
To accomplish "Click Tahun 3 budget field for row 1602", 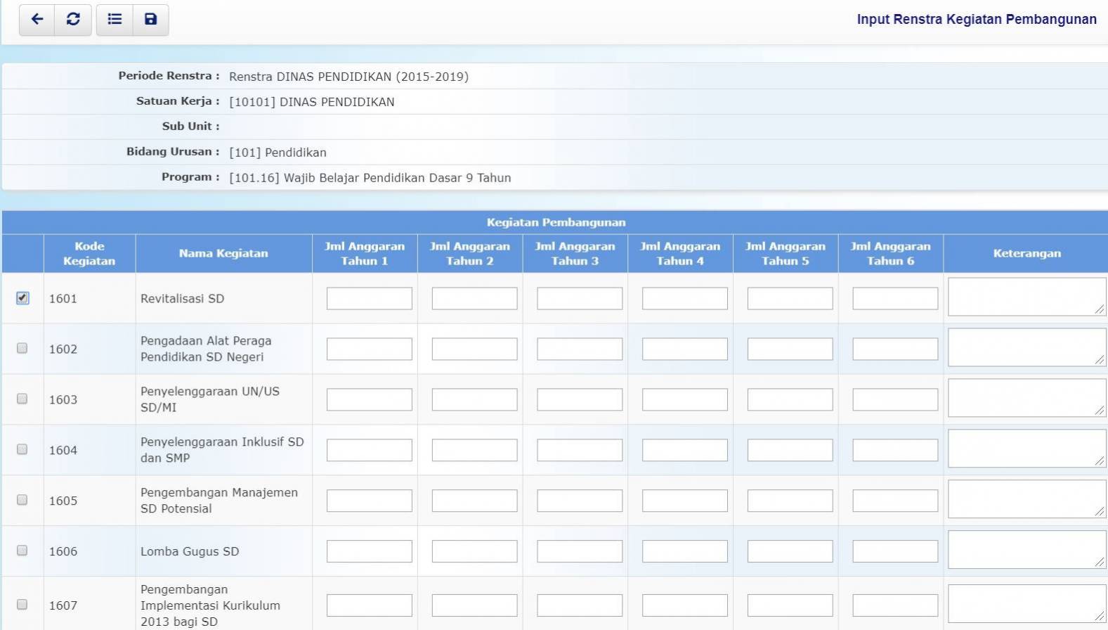I will (x=580, y=349).
